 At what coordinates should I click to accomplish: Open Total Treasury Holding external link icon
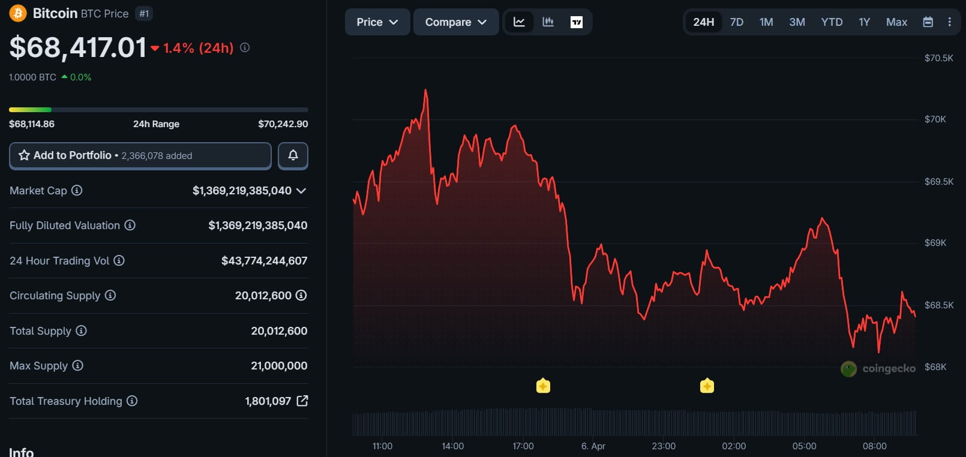click(302, 401)
